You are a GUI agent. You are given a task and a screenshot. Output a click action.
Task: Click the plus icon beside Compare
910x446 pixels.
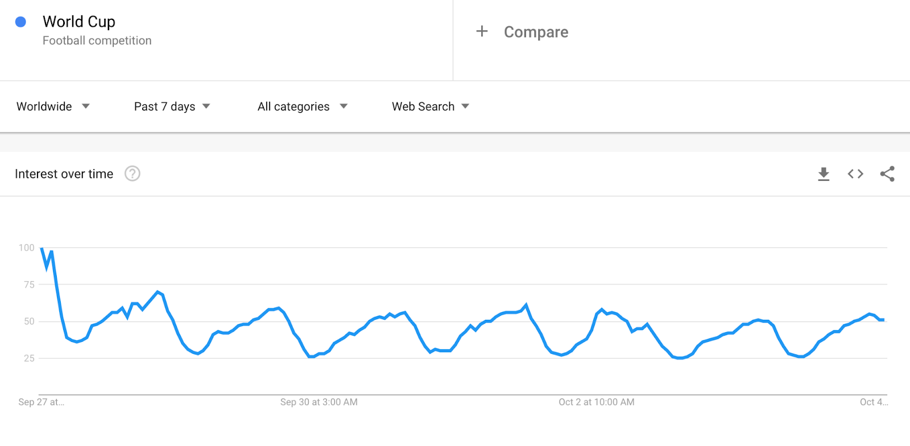(x=482, y=31)
